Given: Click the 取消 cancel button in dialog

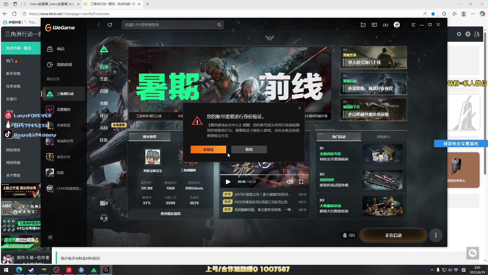Looking at the screenshot, I should 249,149.
